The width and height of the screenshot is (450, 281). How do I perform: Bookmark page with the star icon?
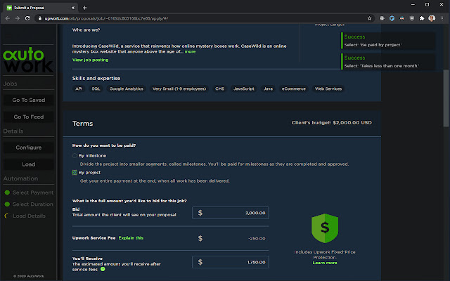[x=369, y=18]
